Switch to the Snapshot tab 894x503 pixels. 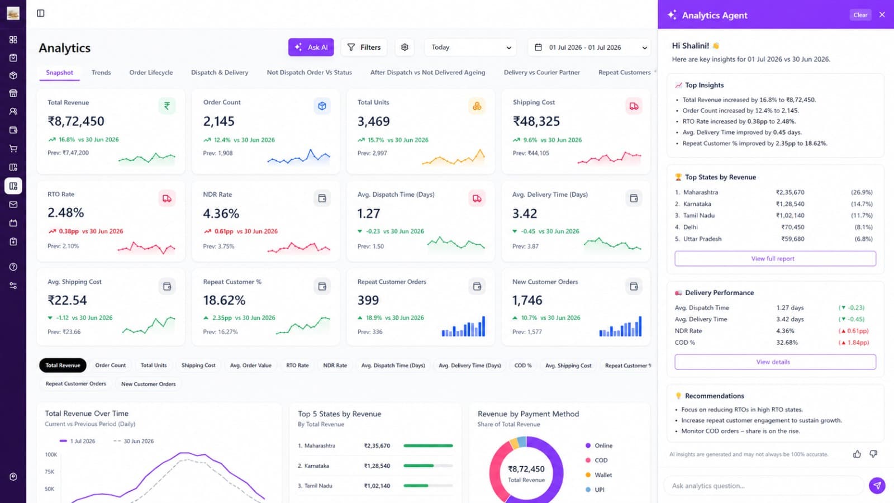(59, 73)
